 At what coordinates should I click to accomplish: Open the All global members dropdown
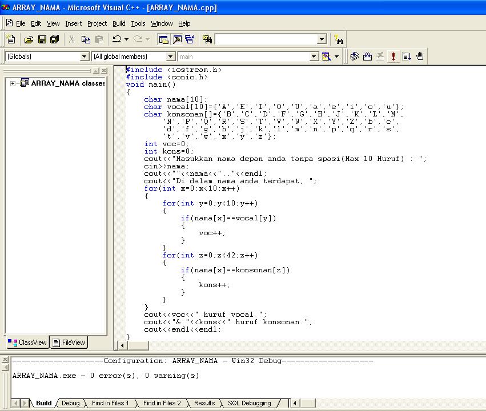(x=170, y=57)
